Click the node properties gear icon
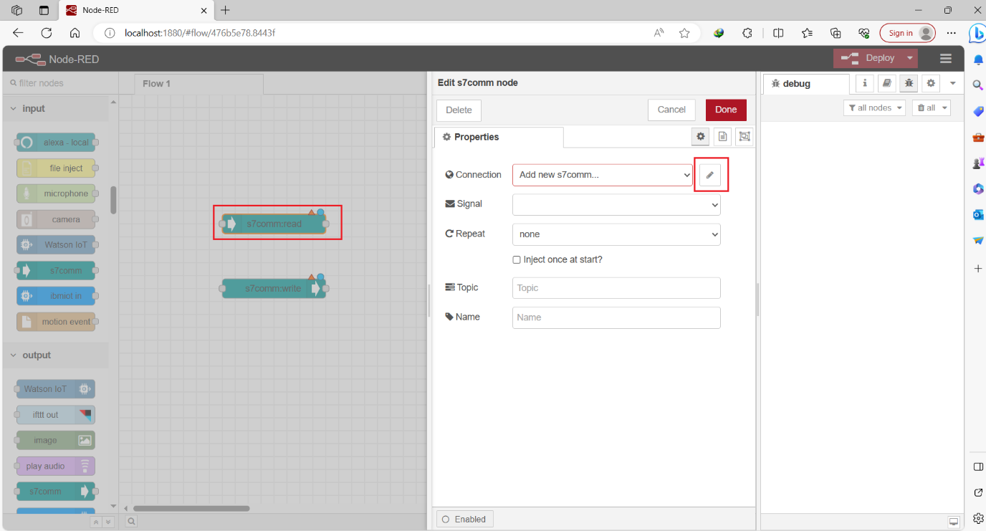986x531 pixels. tap(700, 136)
